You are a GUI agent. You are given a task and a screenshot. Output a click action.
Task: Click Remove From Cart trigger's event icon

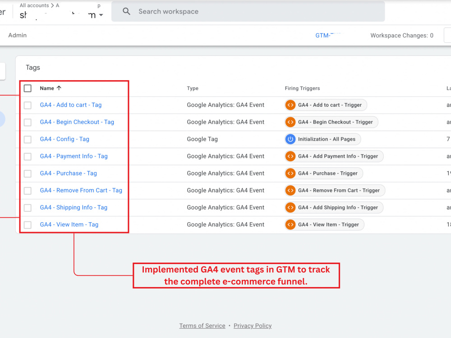tap(290, 190)
